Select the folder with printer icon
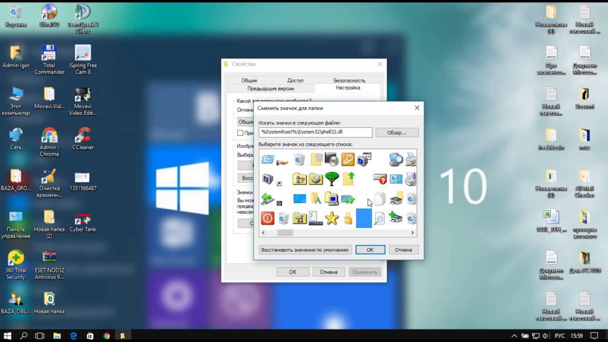608x342 pixels. tap(315, 179)
